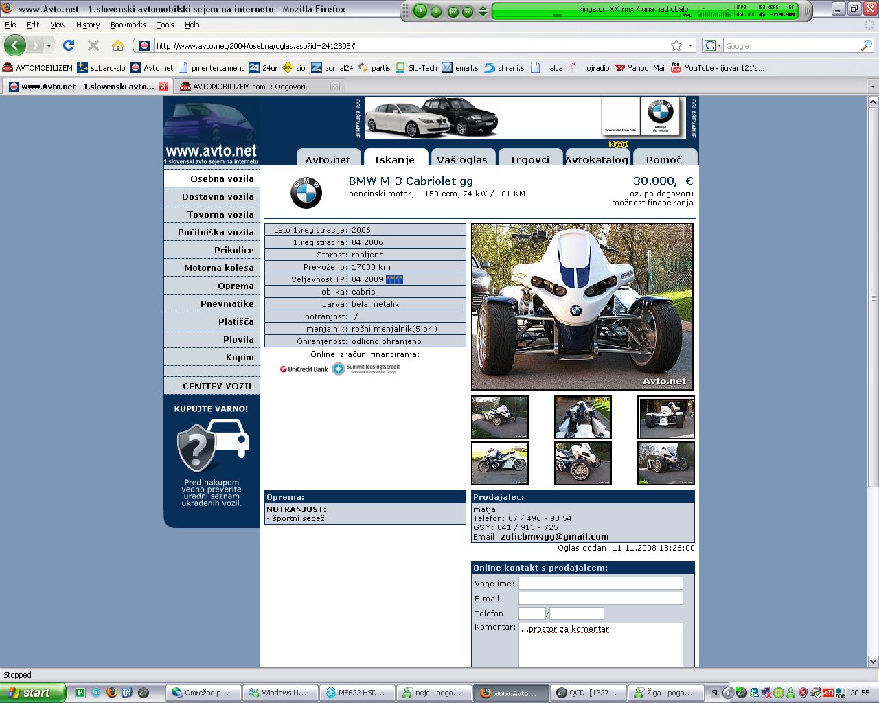Focus the Google search box
879x703 pixels.
point(791,46)
